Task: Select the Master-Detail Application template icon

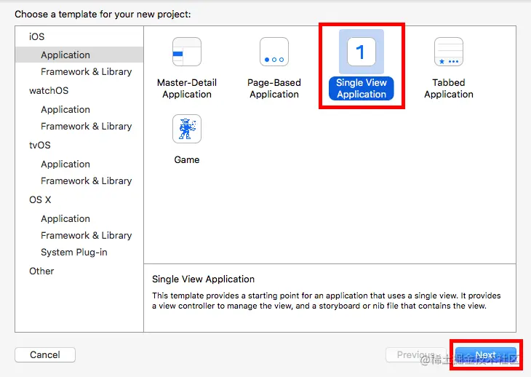Action: point(187,52)
